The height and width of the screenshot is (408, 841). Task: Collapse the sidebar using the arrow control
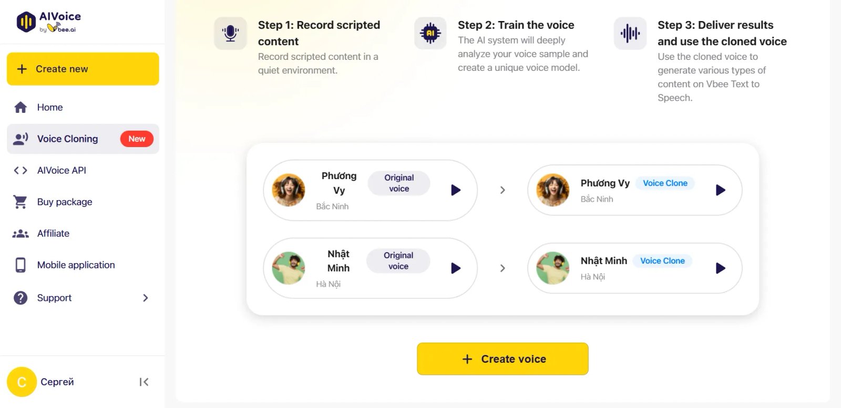coord(144,382)
